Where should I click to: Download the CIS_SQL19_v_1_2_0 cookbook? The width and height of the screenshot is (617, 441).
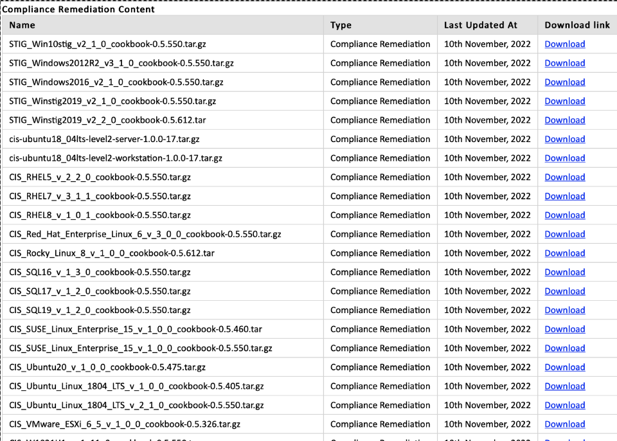[564, 310]
